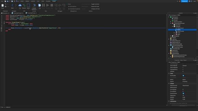Expand the Back tree node

[174, 35]
